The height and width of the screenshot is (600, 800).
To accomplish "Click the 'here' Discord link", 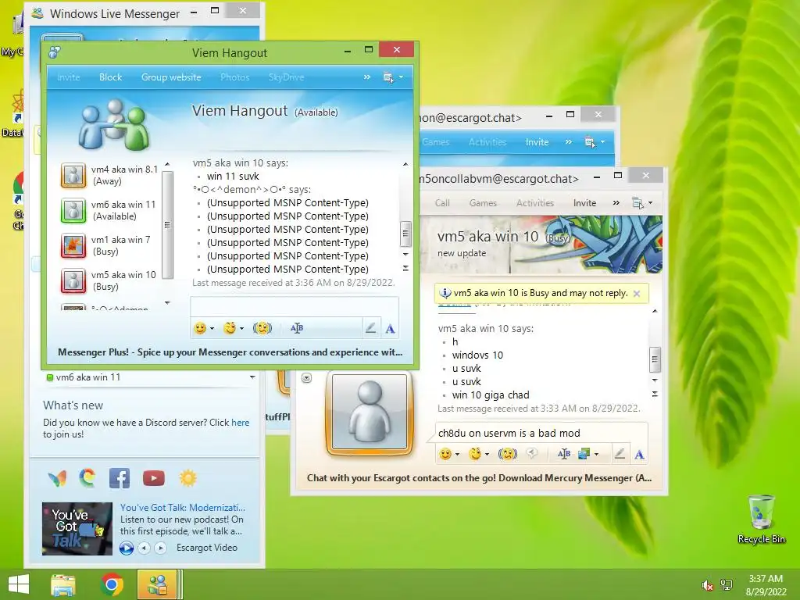I will [x=241, y=423].
